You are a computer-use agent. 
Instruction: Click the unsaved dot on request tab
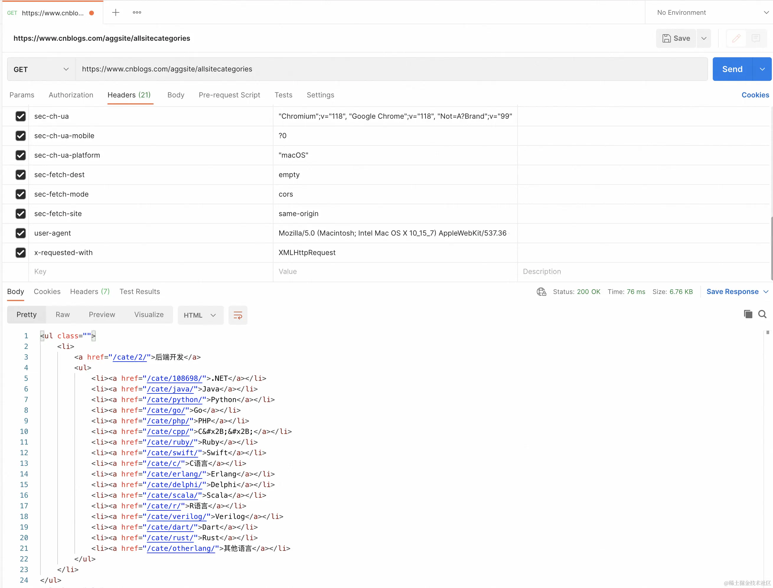coord(92,13)
